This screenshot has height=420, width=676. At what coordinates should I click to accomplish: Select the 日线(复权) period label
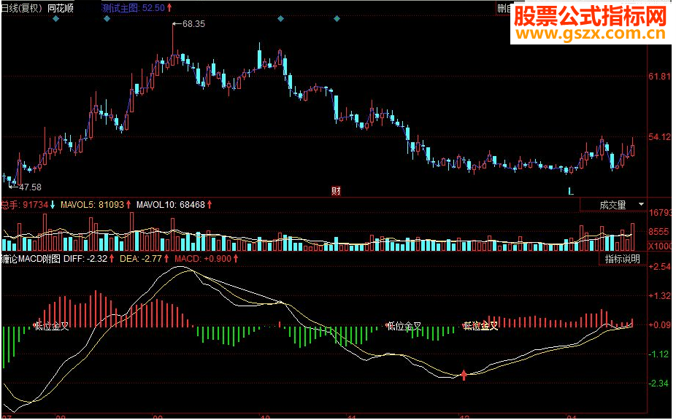22,8
